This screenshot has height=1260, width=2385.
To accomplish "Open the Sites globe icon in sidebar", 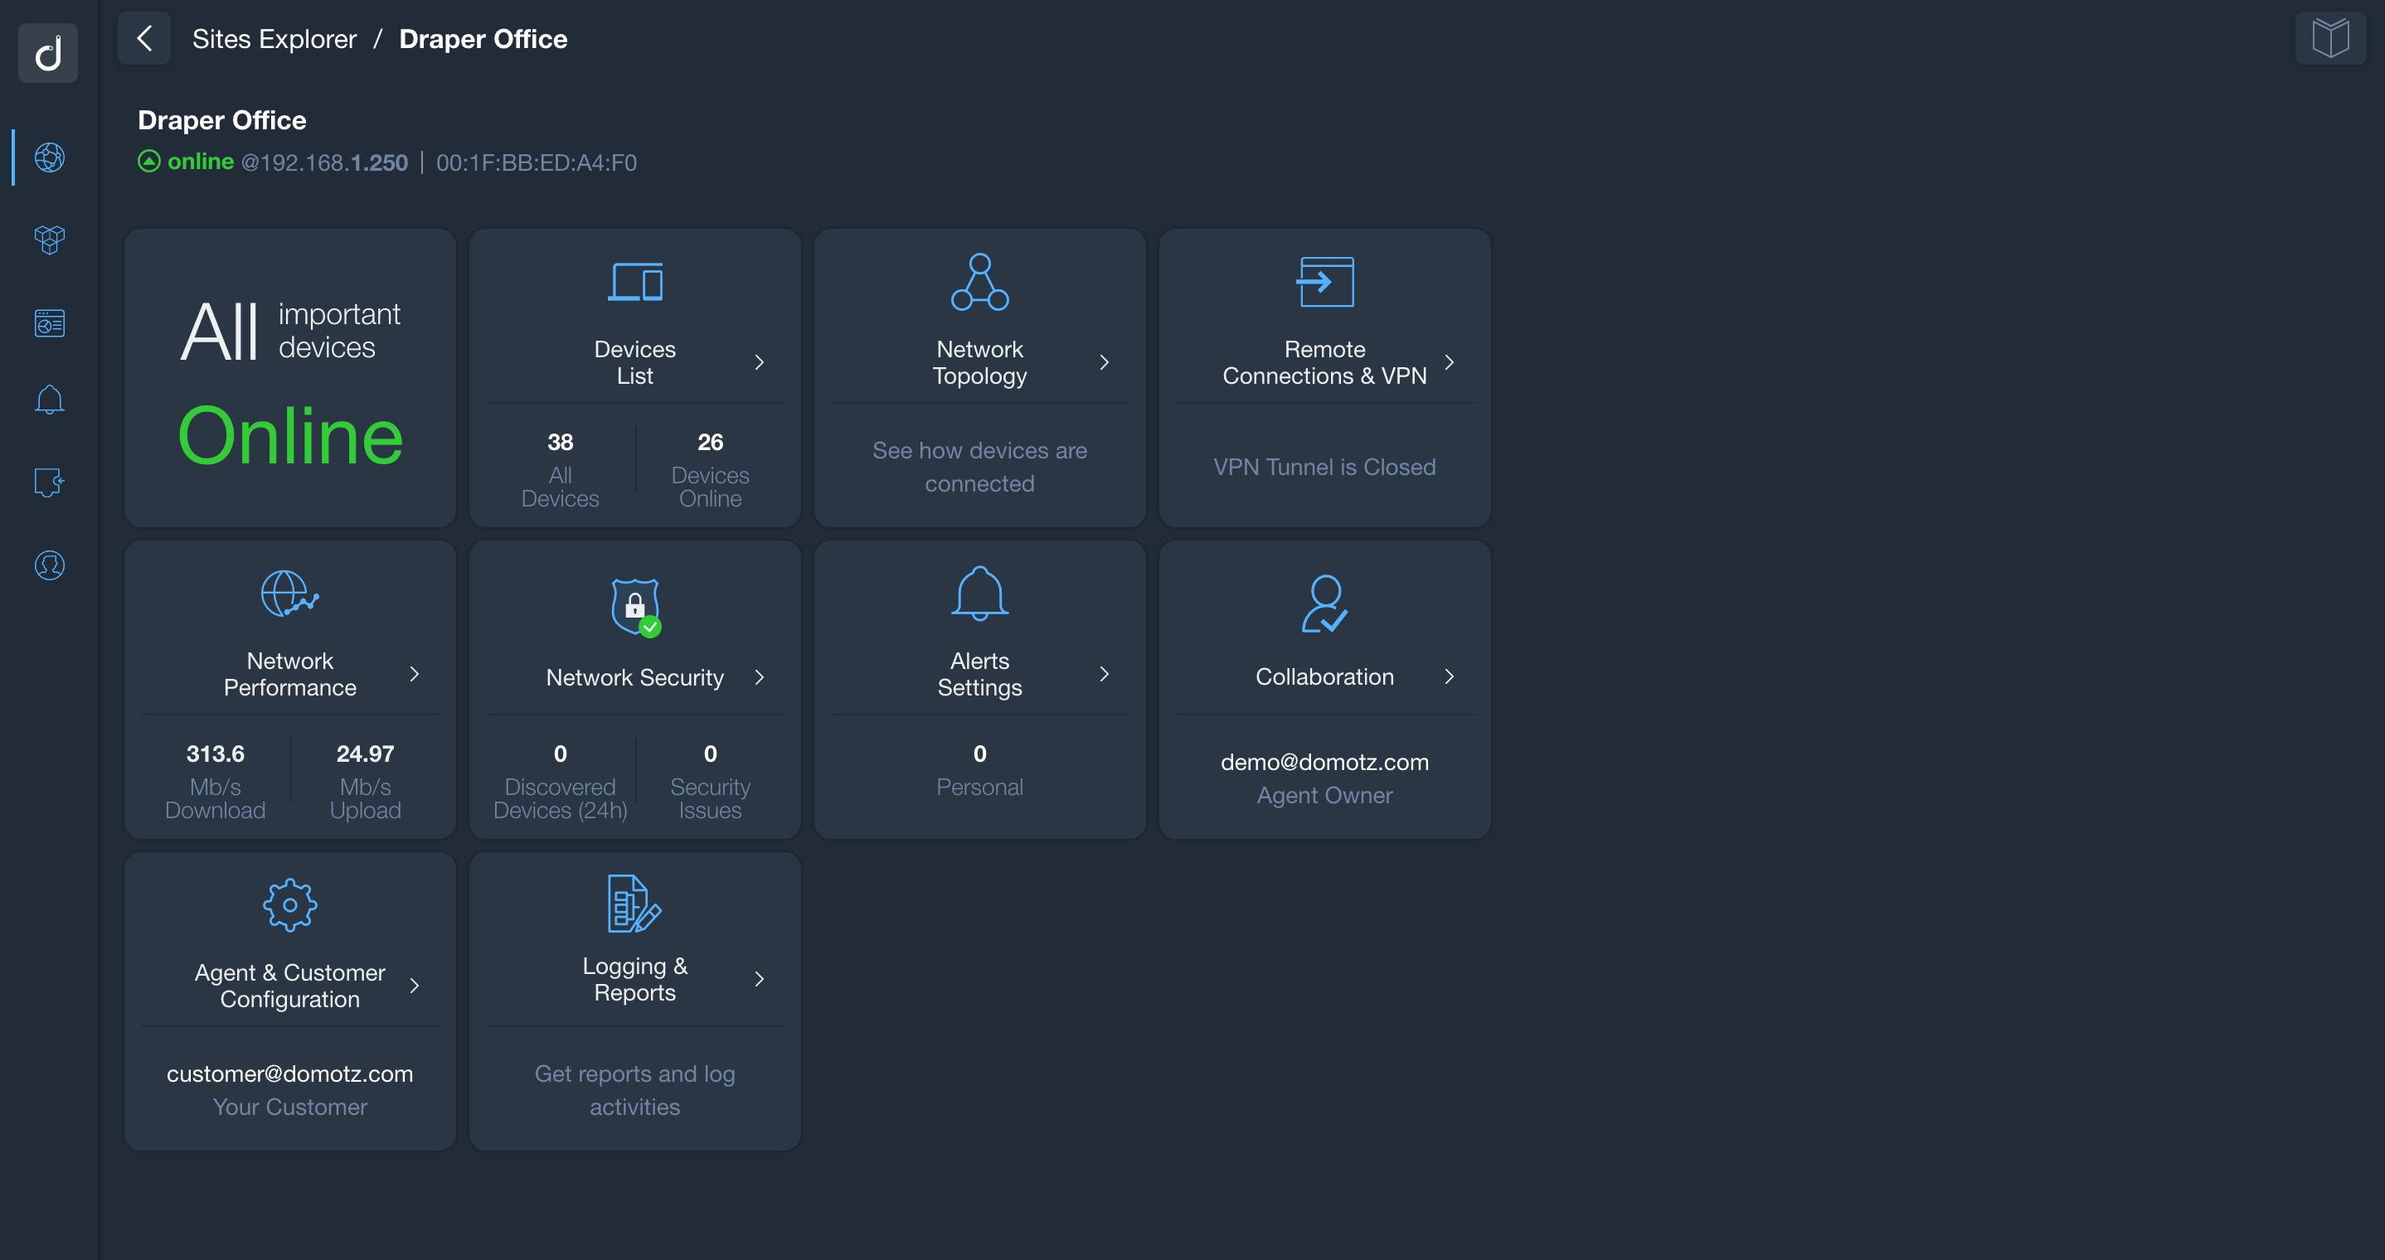I will pos(48,157).
